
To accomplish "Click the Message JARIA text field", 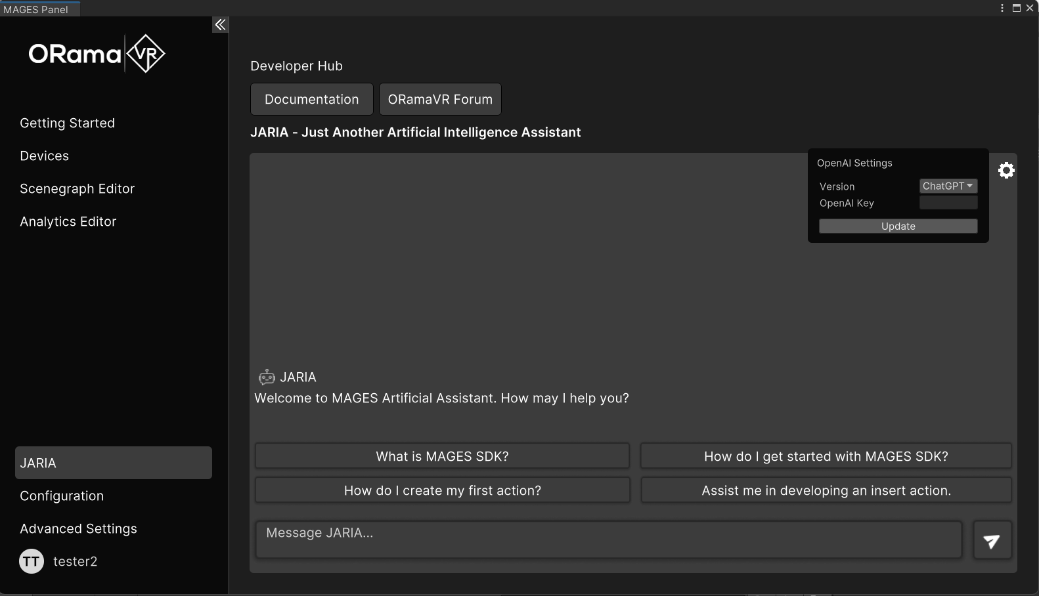I will [609, 540].
